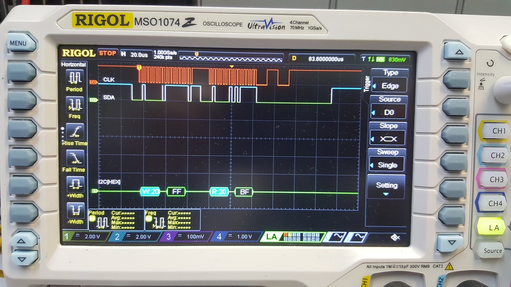Select the Period measurement icon
The height and width of the screenshot is (287, 511).
click(x=75, y=77)
